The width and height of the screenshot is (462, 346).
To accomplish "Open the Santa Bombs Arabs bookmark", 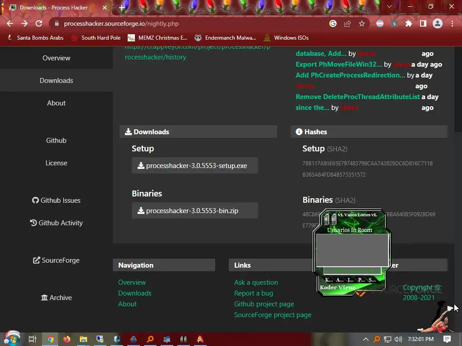I will [x=35, y=38].
